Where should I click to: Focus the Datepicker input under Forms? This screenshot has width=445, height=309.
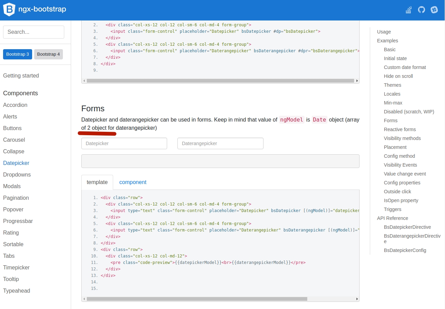coord(124,143)
